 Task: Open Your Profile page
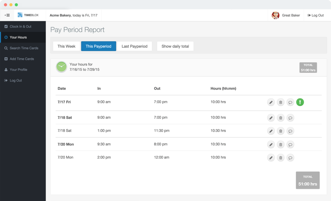[x=18, y=70]
